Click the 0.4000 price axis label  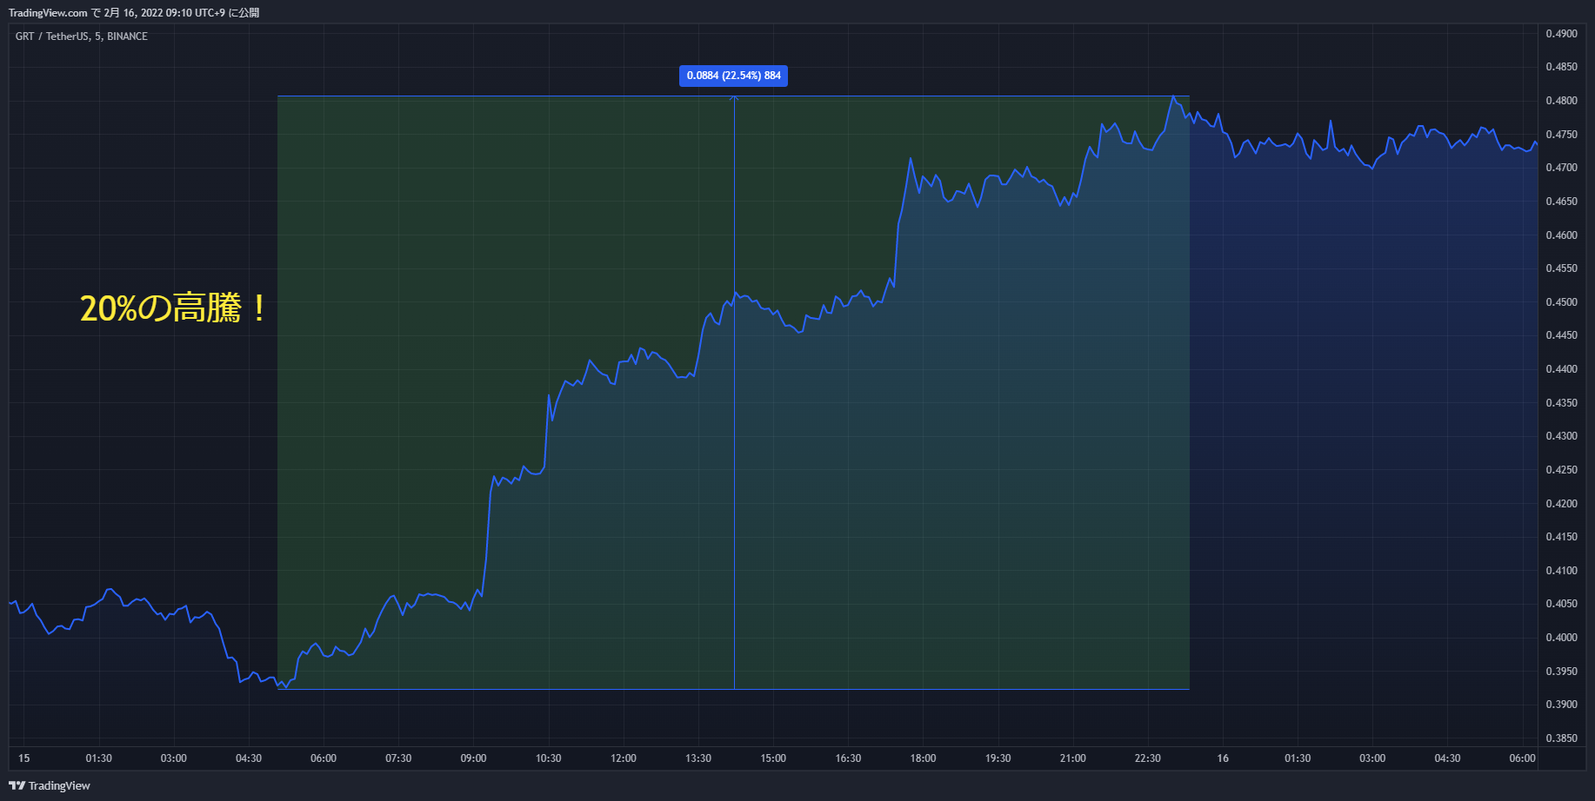point(1561,638)
